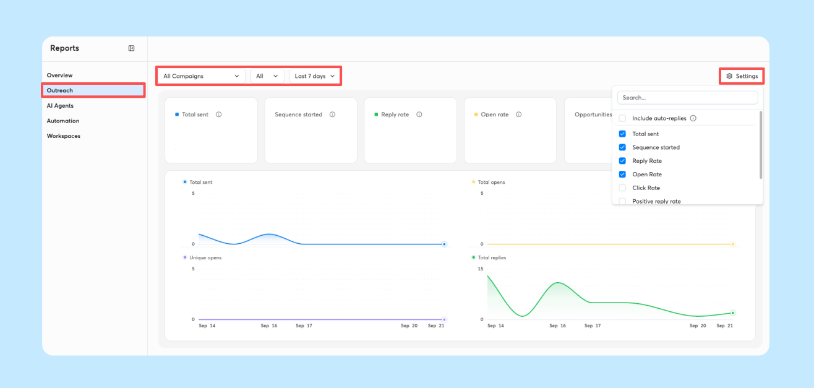Uncheck the Open Rate checkbox

coord(622,175)
